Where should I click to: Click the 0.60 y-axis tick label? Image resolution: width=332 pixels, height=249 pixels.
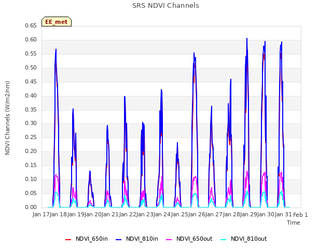31,39
